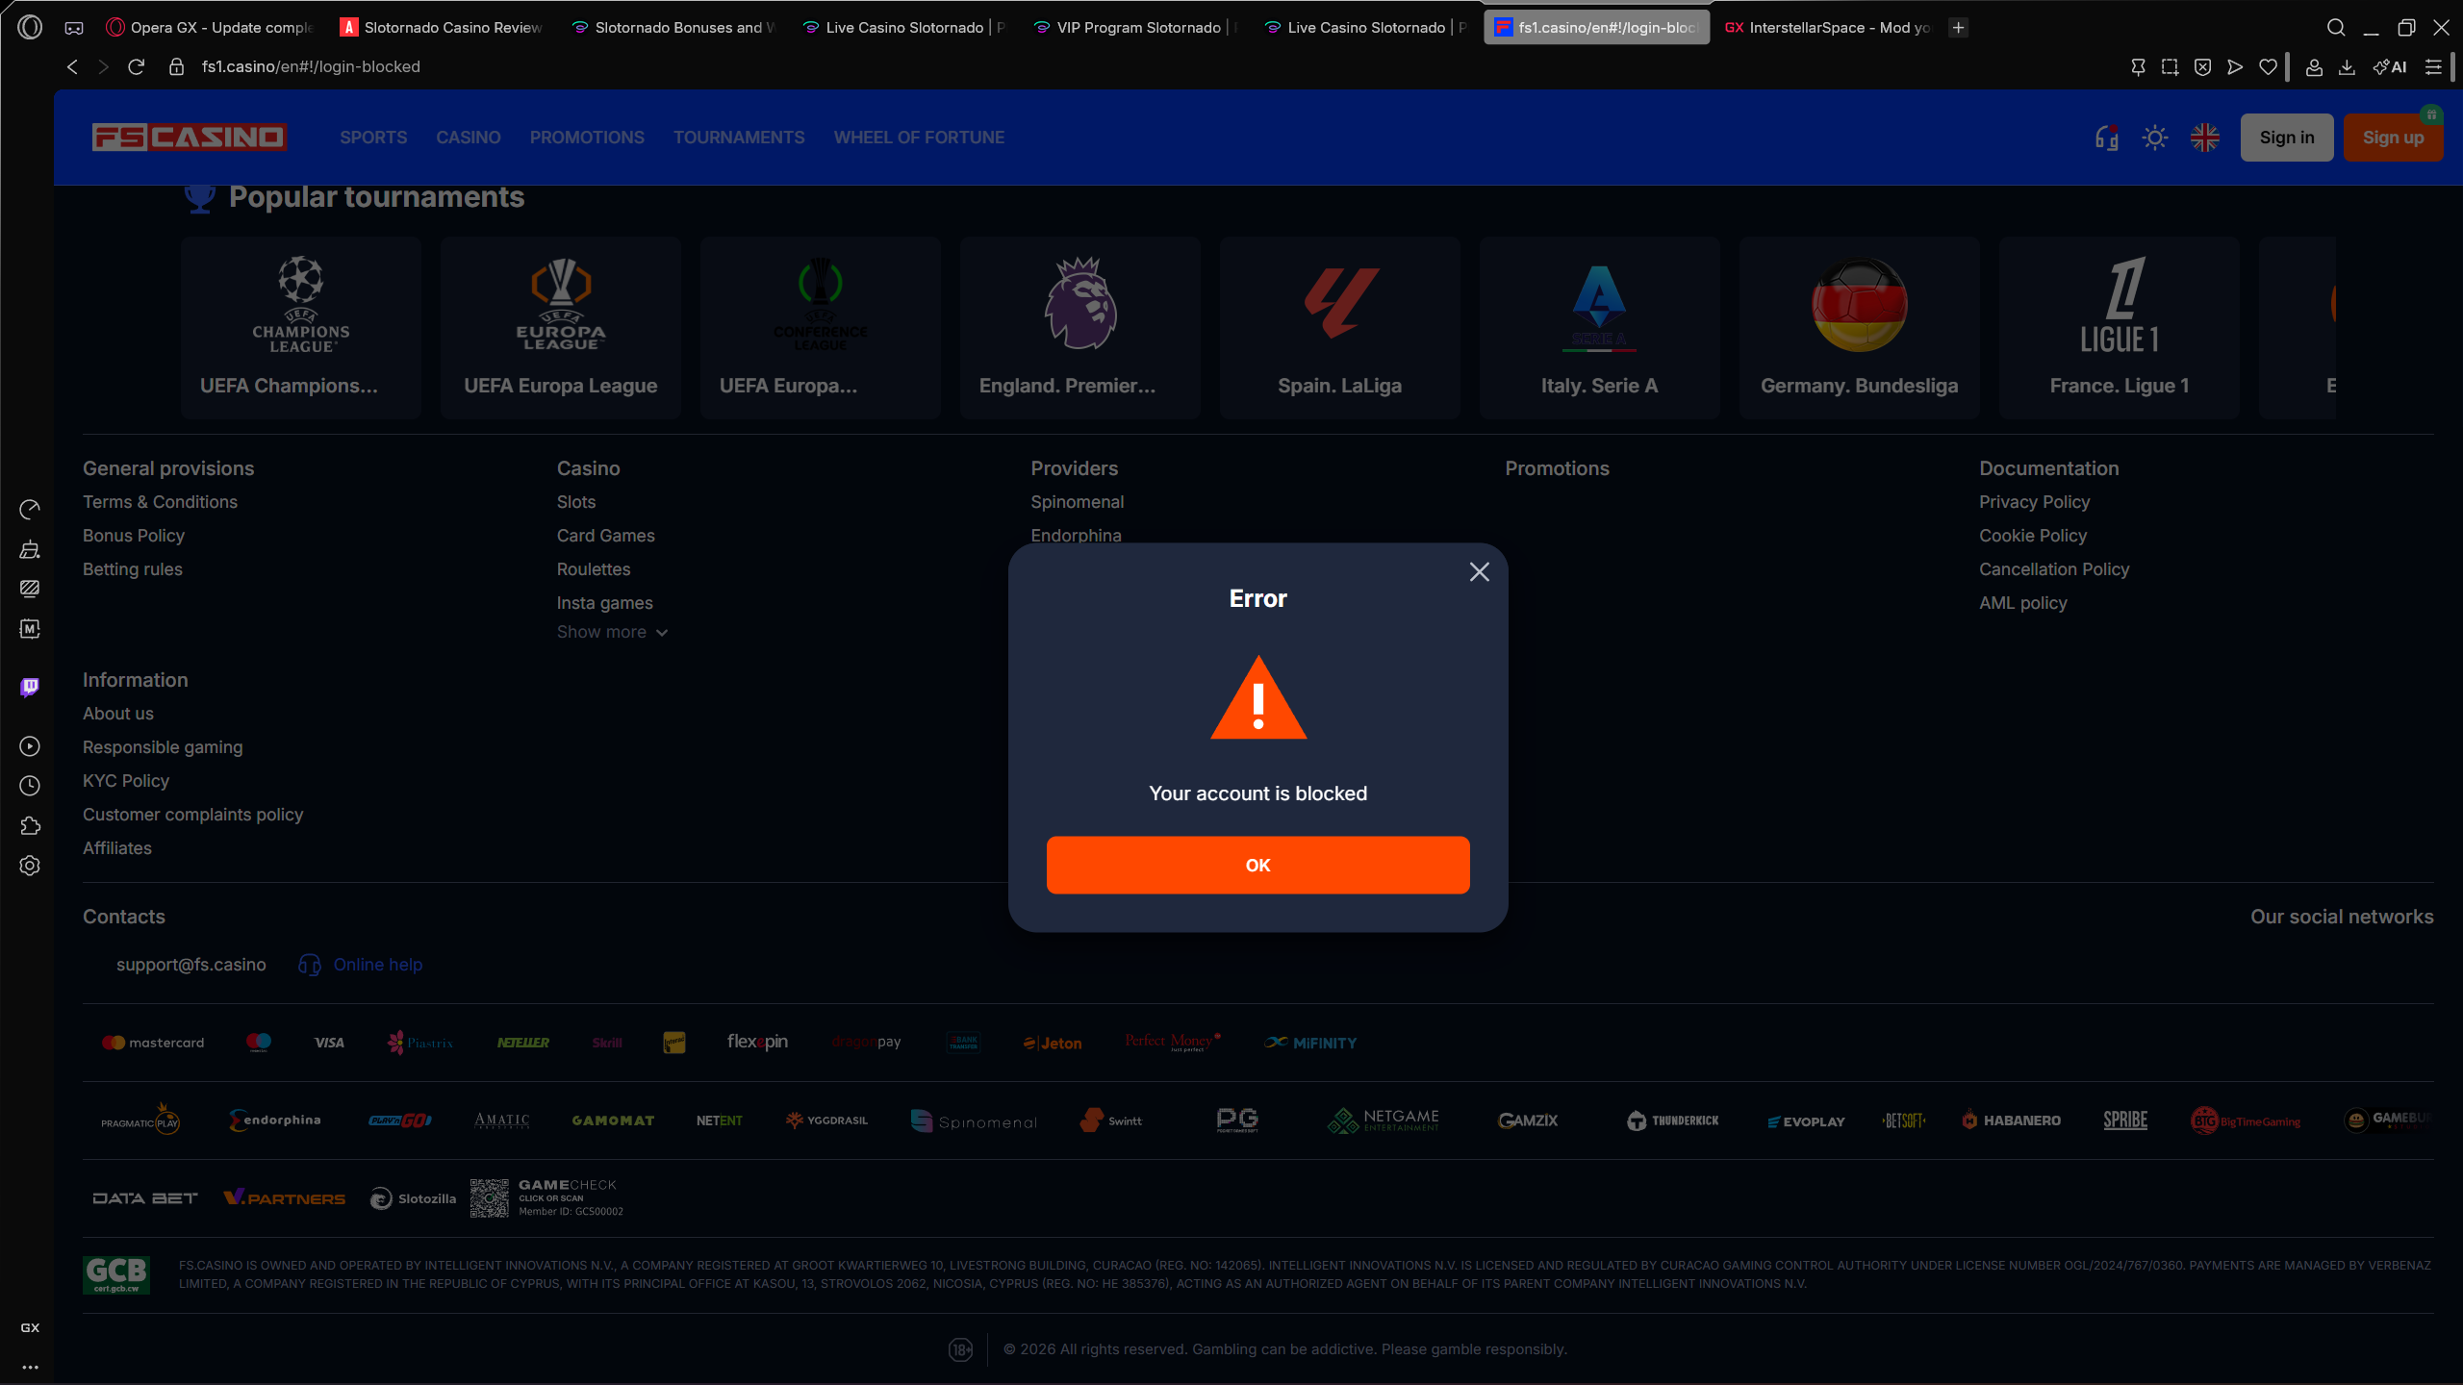2463x1385 pixels.
Task: Open the Sign in button
Action: pyautogui.click(x=2287, y=138)
